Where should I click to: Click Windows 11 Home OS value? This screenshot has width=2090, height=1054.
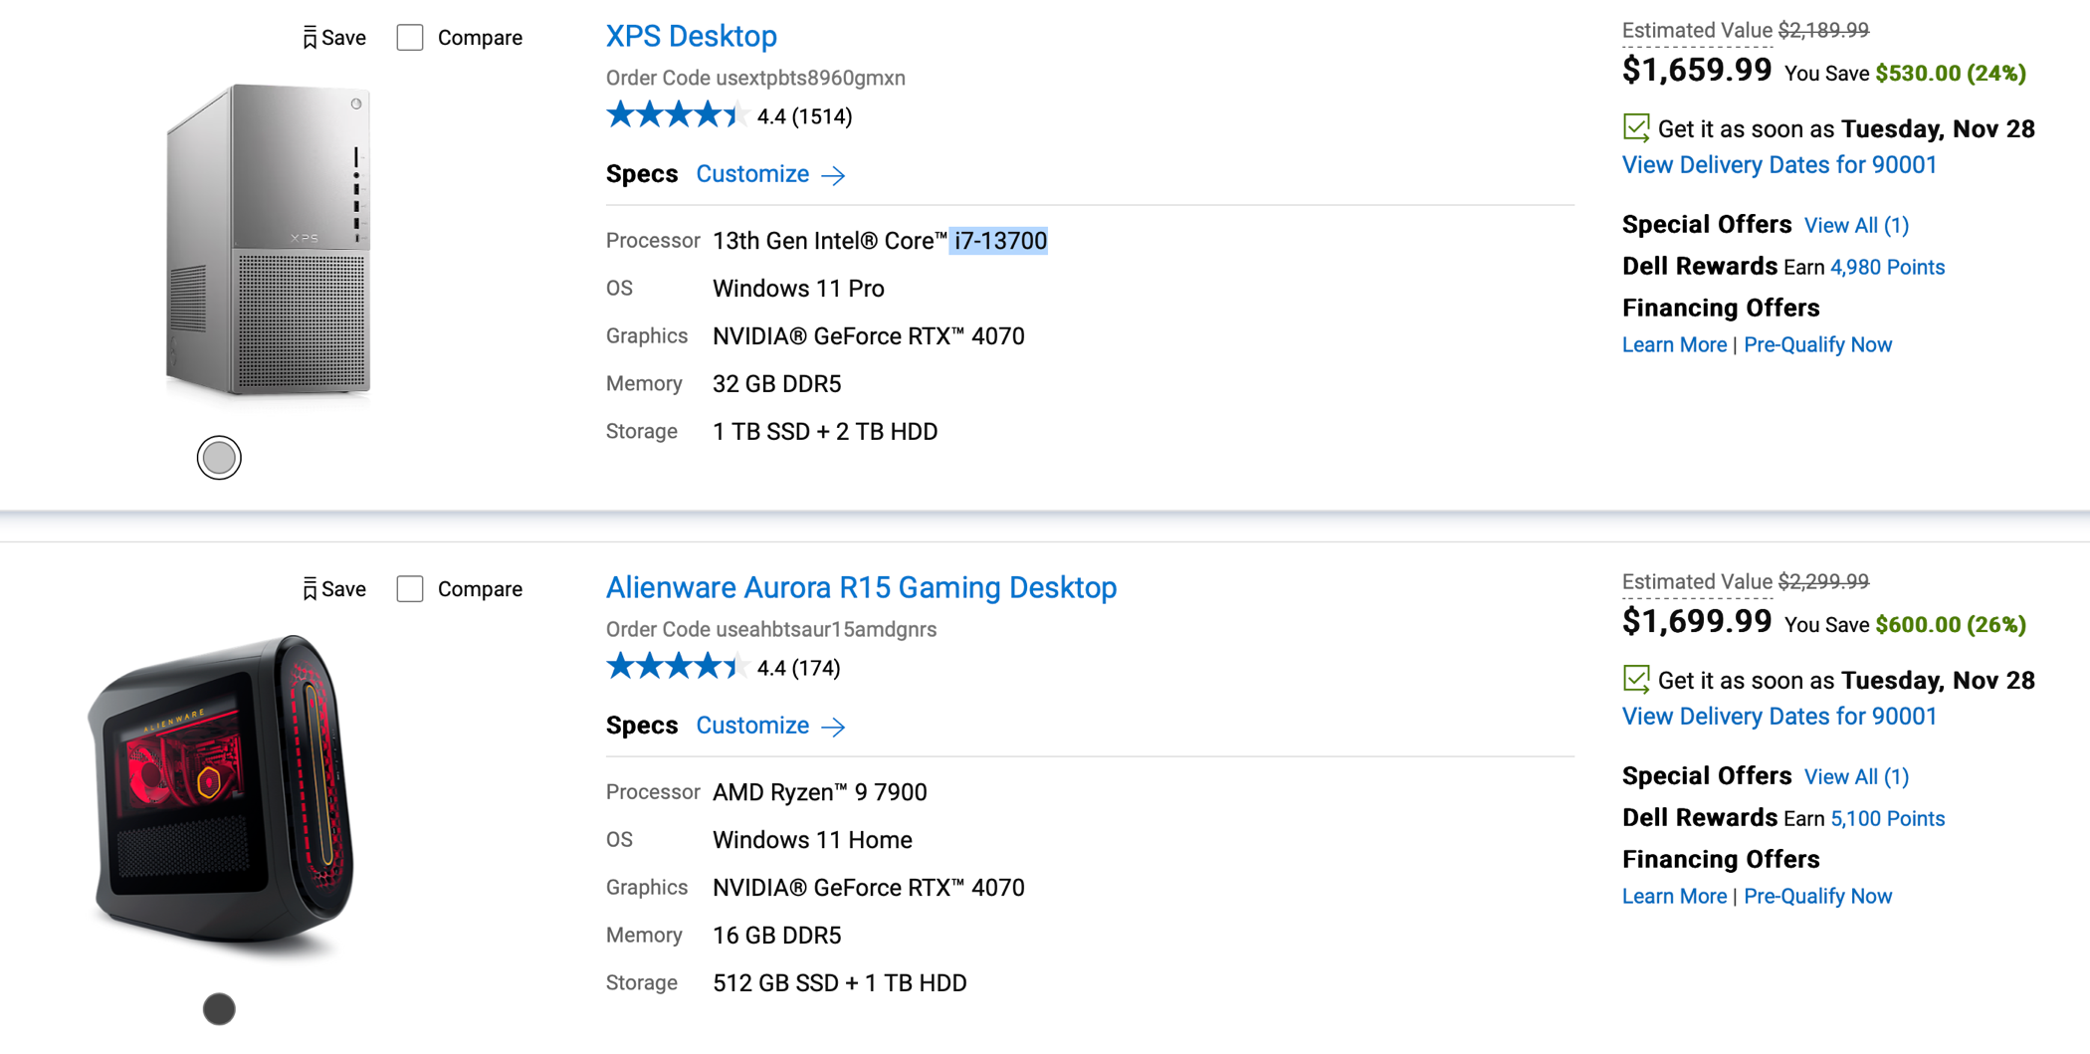point(812,840)
